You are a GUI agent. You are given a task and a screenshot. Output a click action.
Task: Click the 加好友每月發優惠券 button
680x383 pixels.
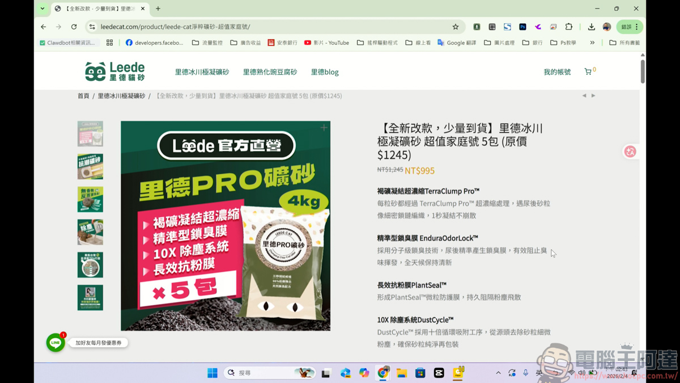pyautogui.click(x=98, y=343)
